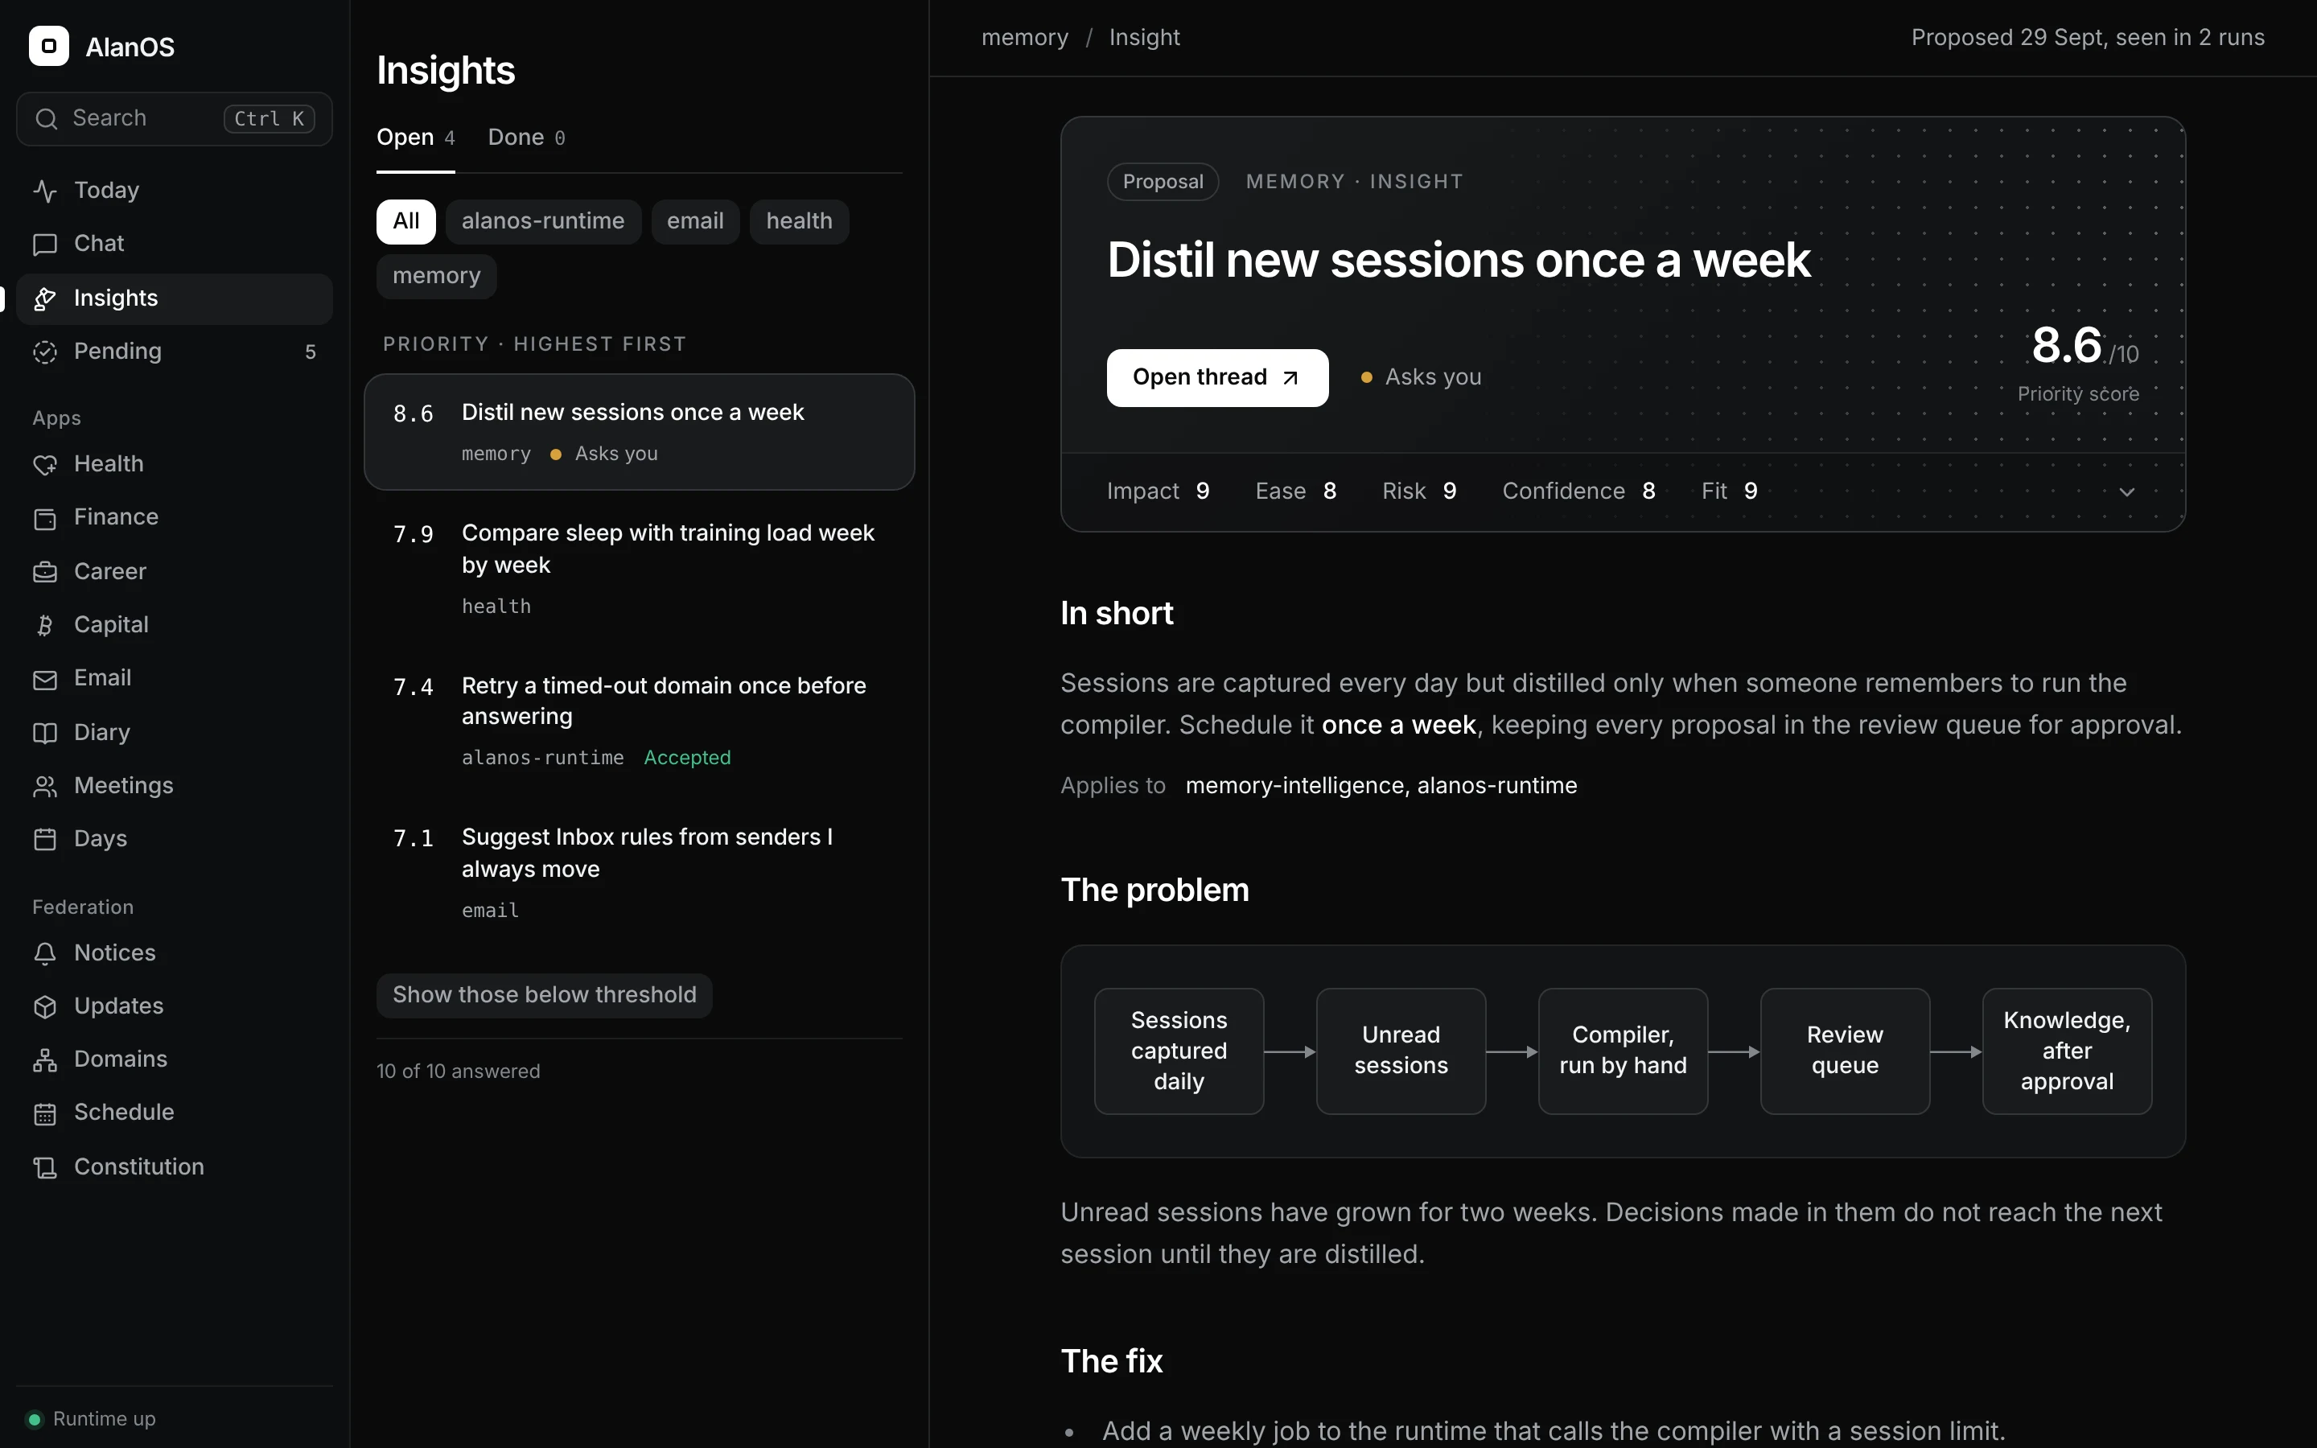Click the Open thread button
Image resolution: width=2317 pixels, height=1448 pixels.
coord(1217,377)
